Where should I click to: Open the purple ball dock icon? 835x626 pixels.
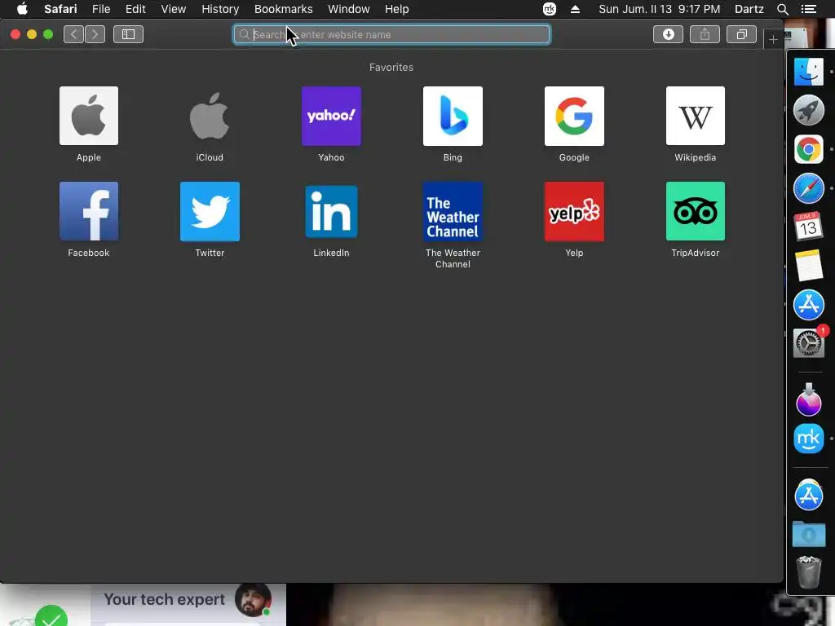coord(809,399)
